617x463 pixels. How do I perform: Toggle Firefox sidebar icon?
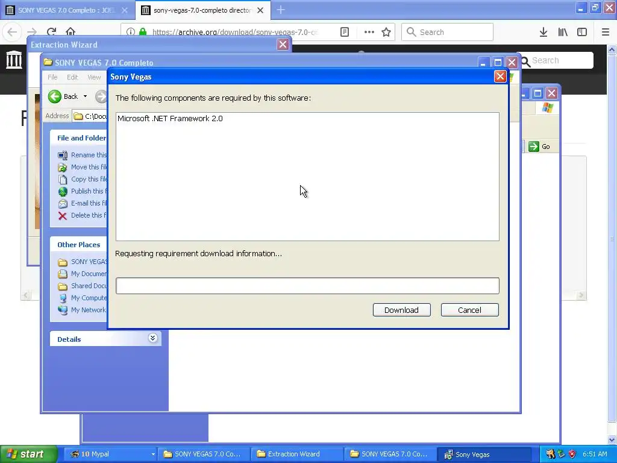tap(582, 32)
